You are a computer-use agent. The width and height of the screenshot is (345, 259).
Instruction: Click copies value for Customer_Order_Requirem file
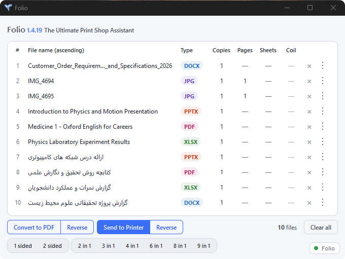(x=222, y=66)
